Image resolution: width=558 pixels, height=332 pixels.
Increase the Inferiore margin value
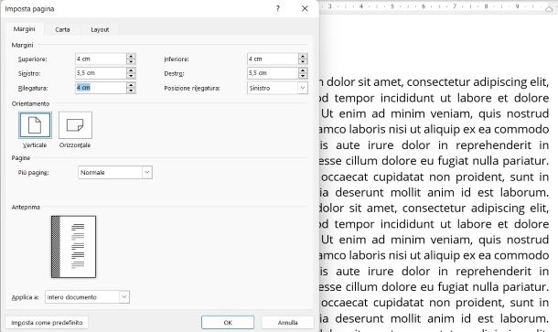click(x=303, y=56)
